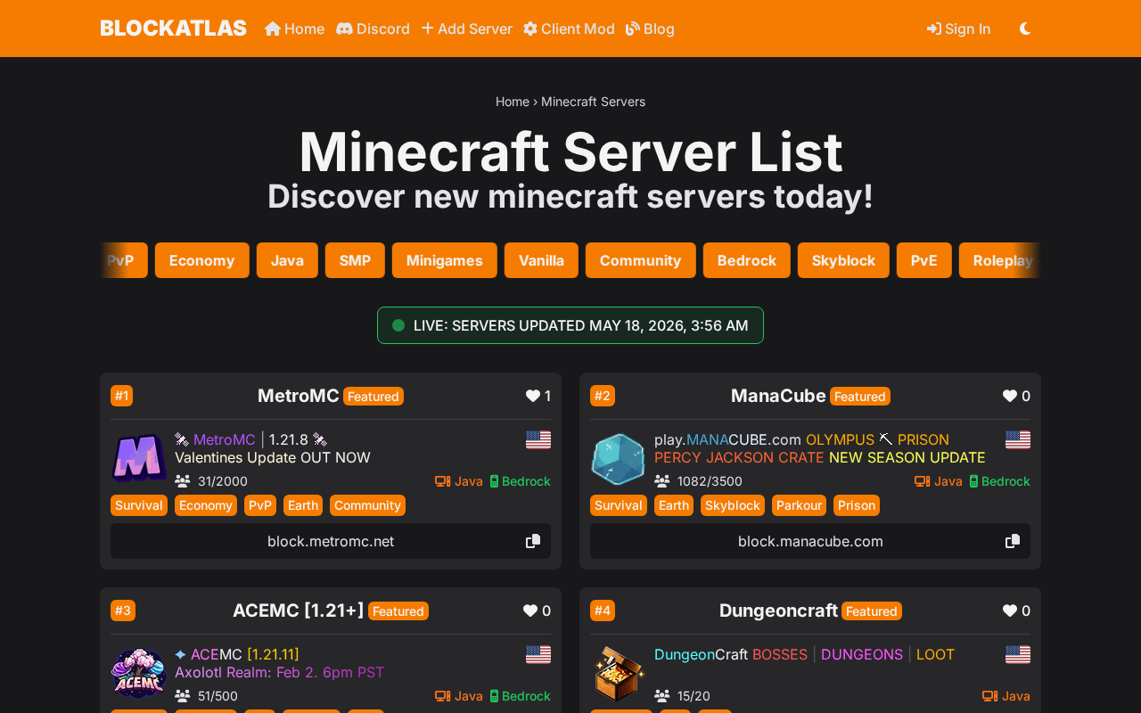This screenshot has height=713, width=1141.
Task: Like Dungeoncraft server heart icon
Action: [1010, 611]
